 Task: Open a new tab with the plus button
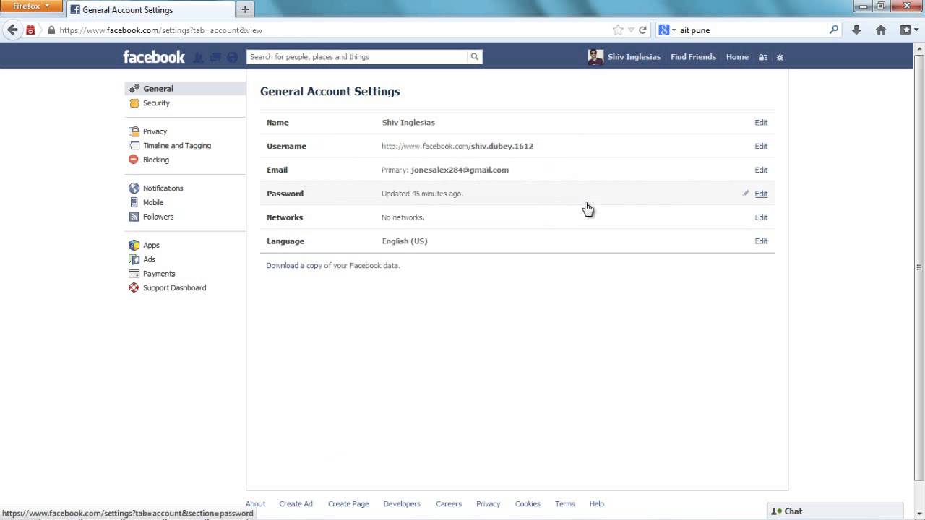245,9
